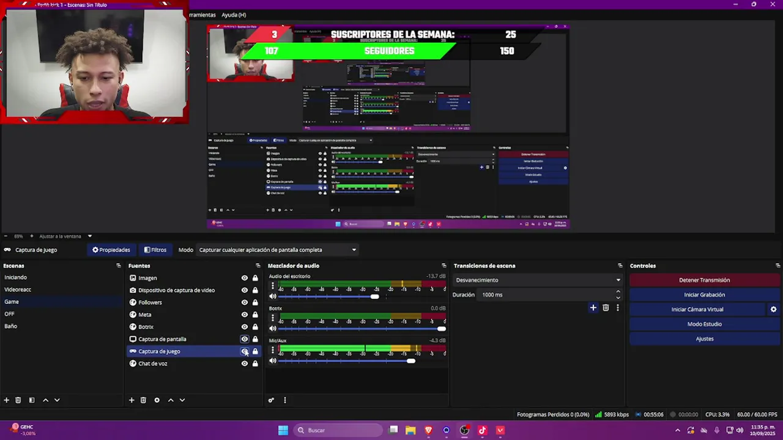Viewport: 783px width, 440px height.
Task: Open Windows Start menu
Action: tap(283, 430)
